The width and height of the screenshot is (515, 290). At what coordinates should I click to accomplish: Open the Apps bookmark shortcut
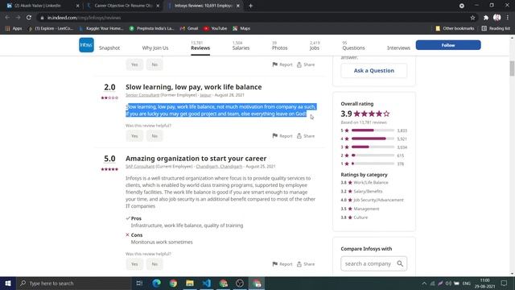(x=14, y=29)
